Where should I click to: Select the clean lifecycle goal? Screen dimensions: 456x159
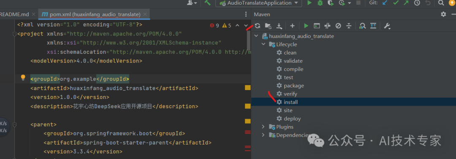(x=290, y=53)
